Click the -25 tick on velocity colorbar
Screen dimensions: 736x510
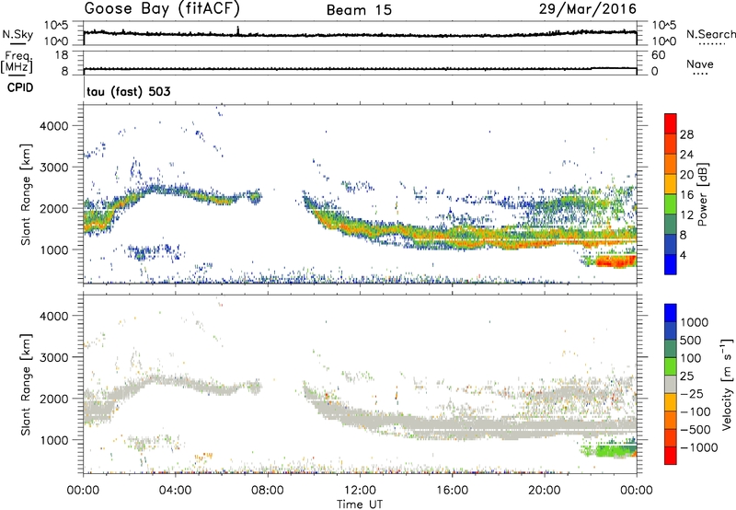click(692, 393)
